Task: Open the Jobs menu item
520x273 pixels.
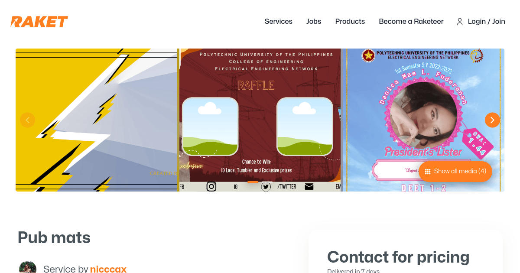Action: tap(314, 22)
